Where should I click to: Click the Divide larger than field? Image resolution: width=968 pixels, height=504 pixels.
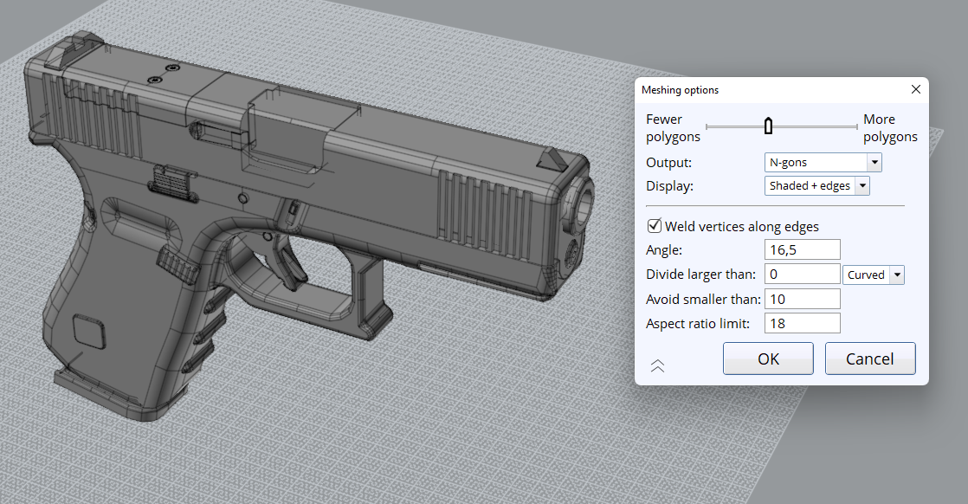click(x=803, y=275)
